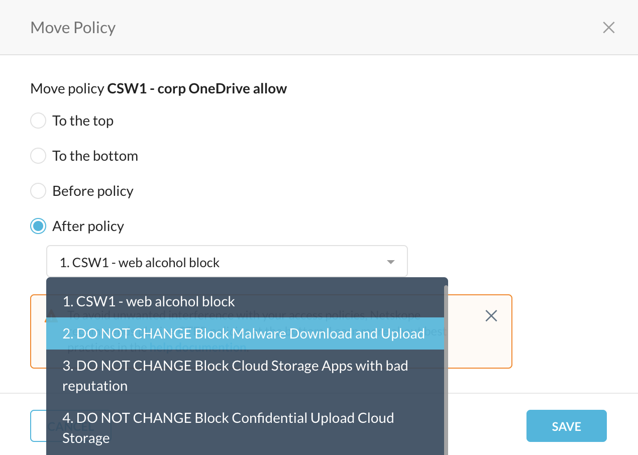Click the collapsed policy select box under After policy
638x455 pixels.
[x=226, y=262]
